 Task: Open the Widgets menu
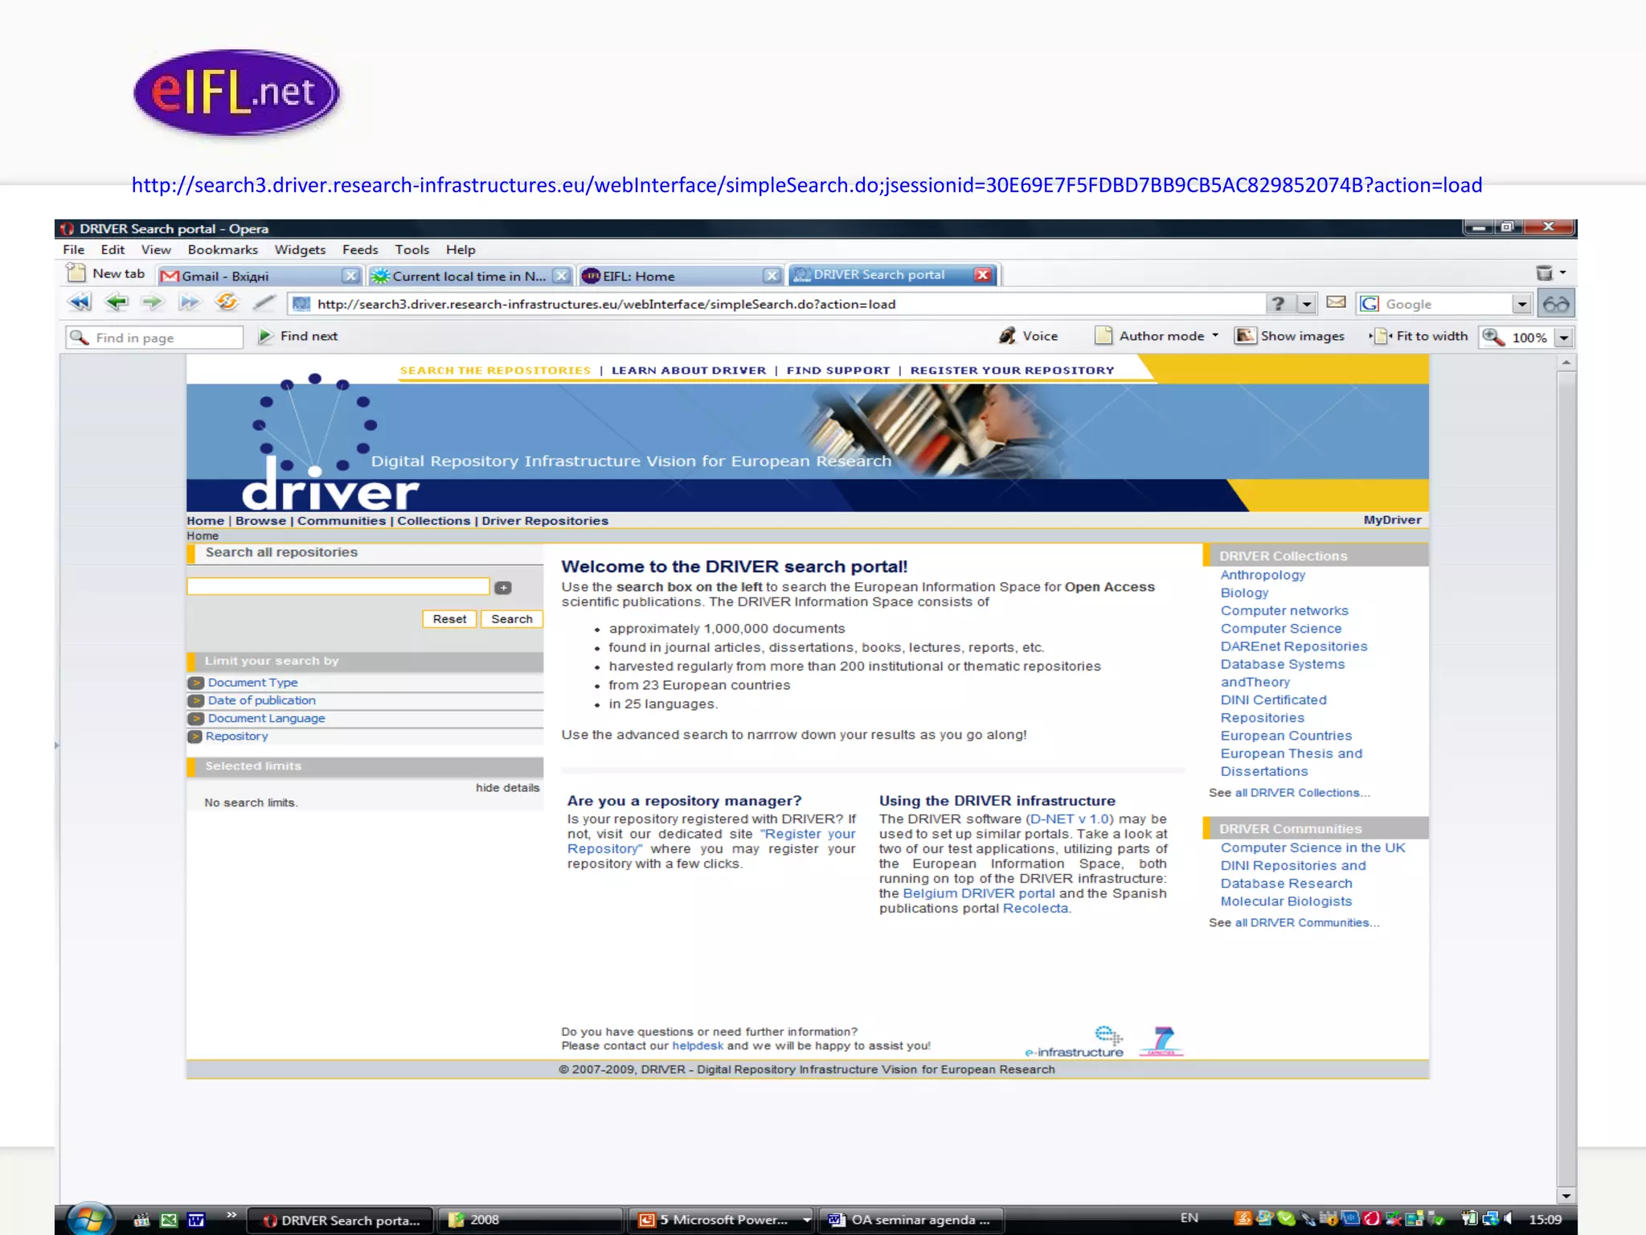(x=300, y=249)
